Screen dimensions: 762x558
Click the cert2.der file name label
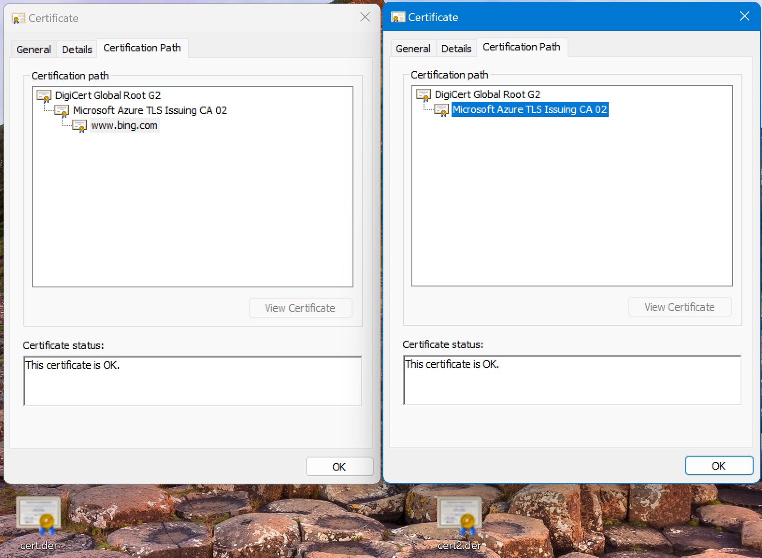460,545
